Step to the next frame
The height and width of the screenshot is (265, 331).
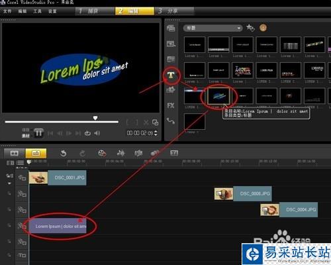(69, 133)
